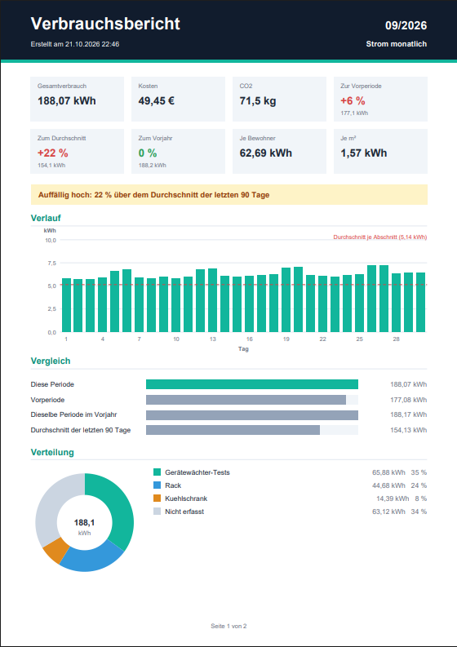Select the Verteilung section heading
The width and height of the screenshot is (457, 647).
coord(52,452)
